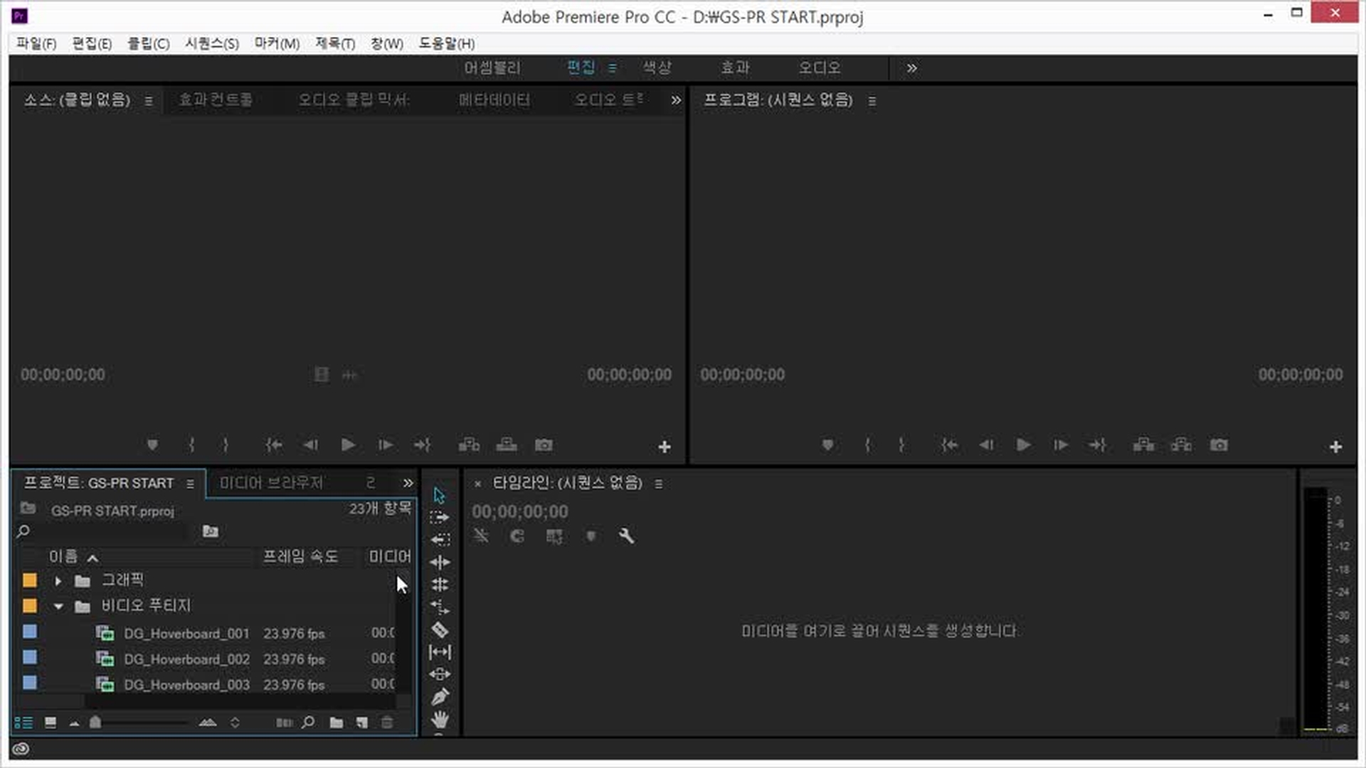Select the Hand tool
This screenshot has width=1366, height=768.
point(440,719)
